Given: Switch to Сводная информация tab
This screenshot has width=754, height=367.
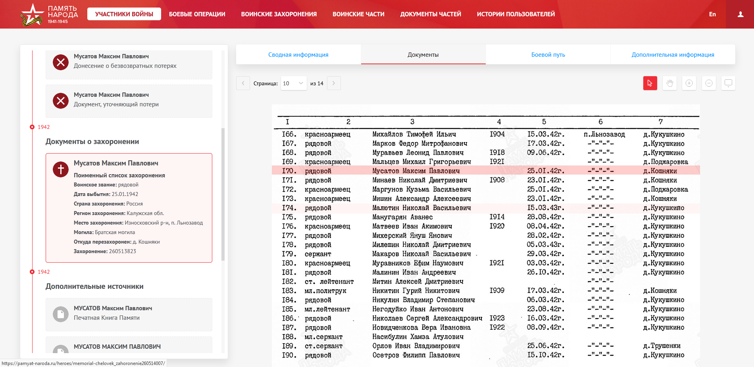Looking at the screenshot, I should point(298,55).
